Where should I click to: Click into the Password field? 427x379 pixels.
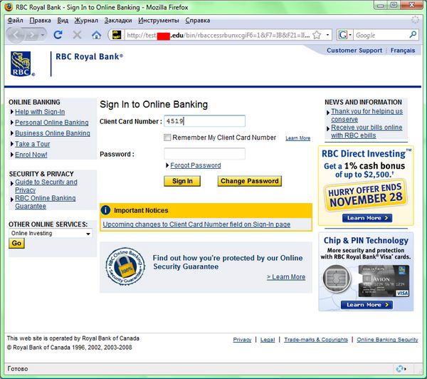tap(204, 153)
